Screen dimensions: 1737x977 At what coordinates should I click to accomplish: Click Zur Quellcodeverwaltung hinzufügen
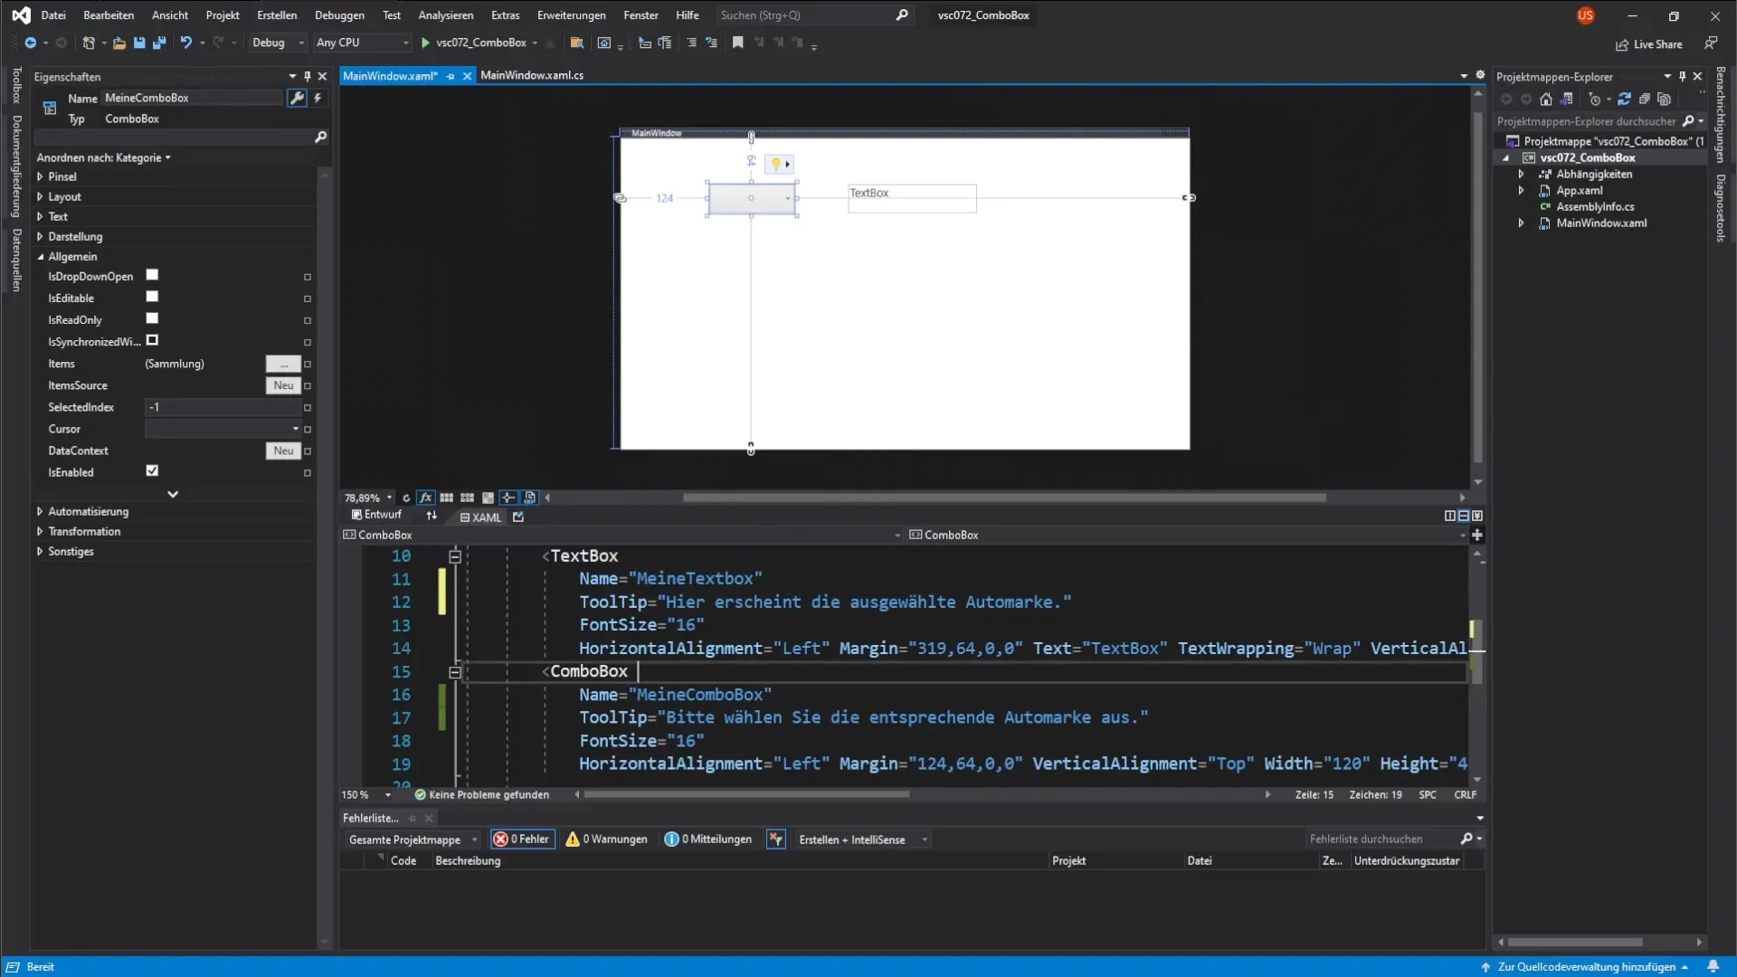1586,967
